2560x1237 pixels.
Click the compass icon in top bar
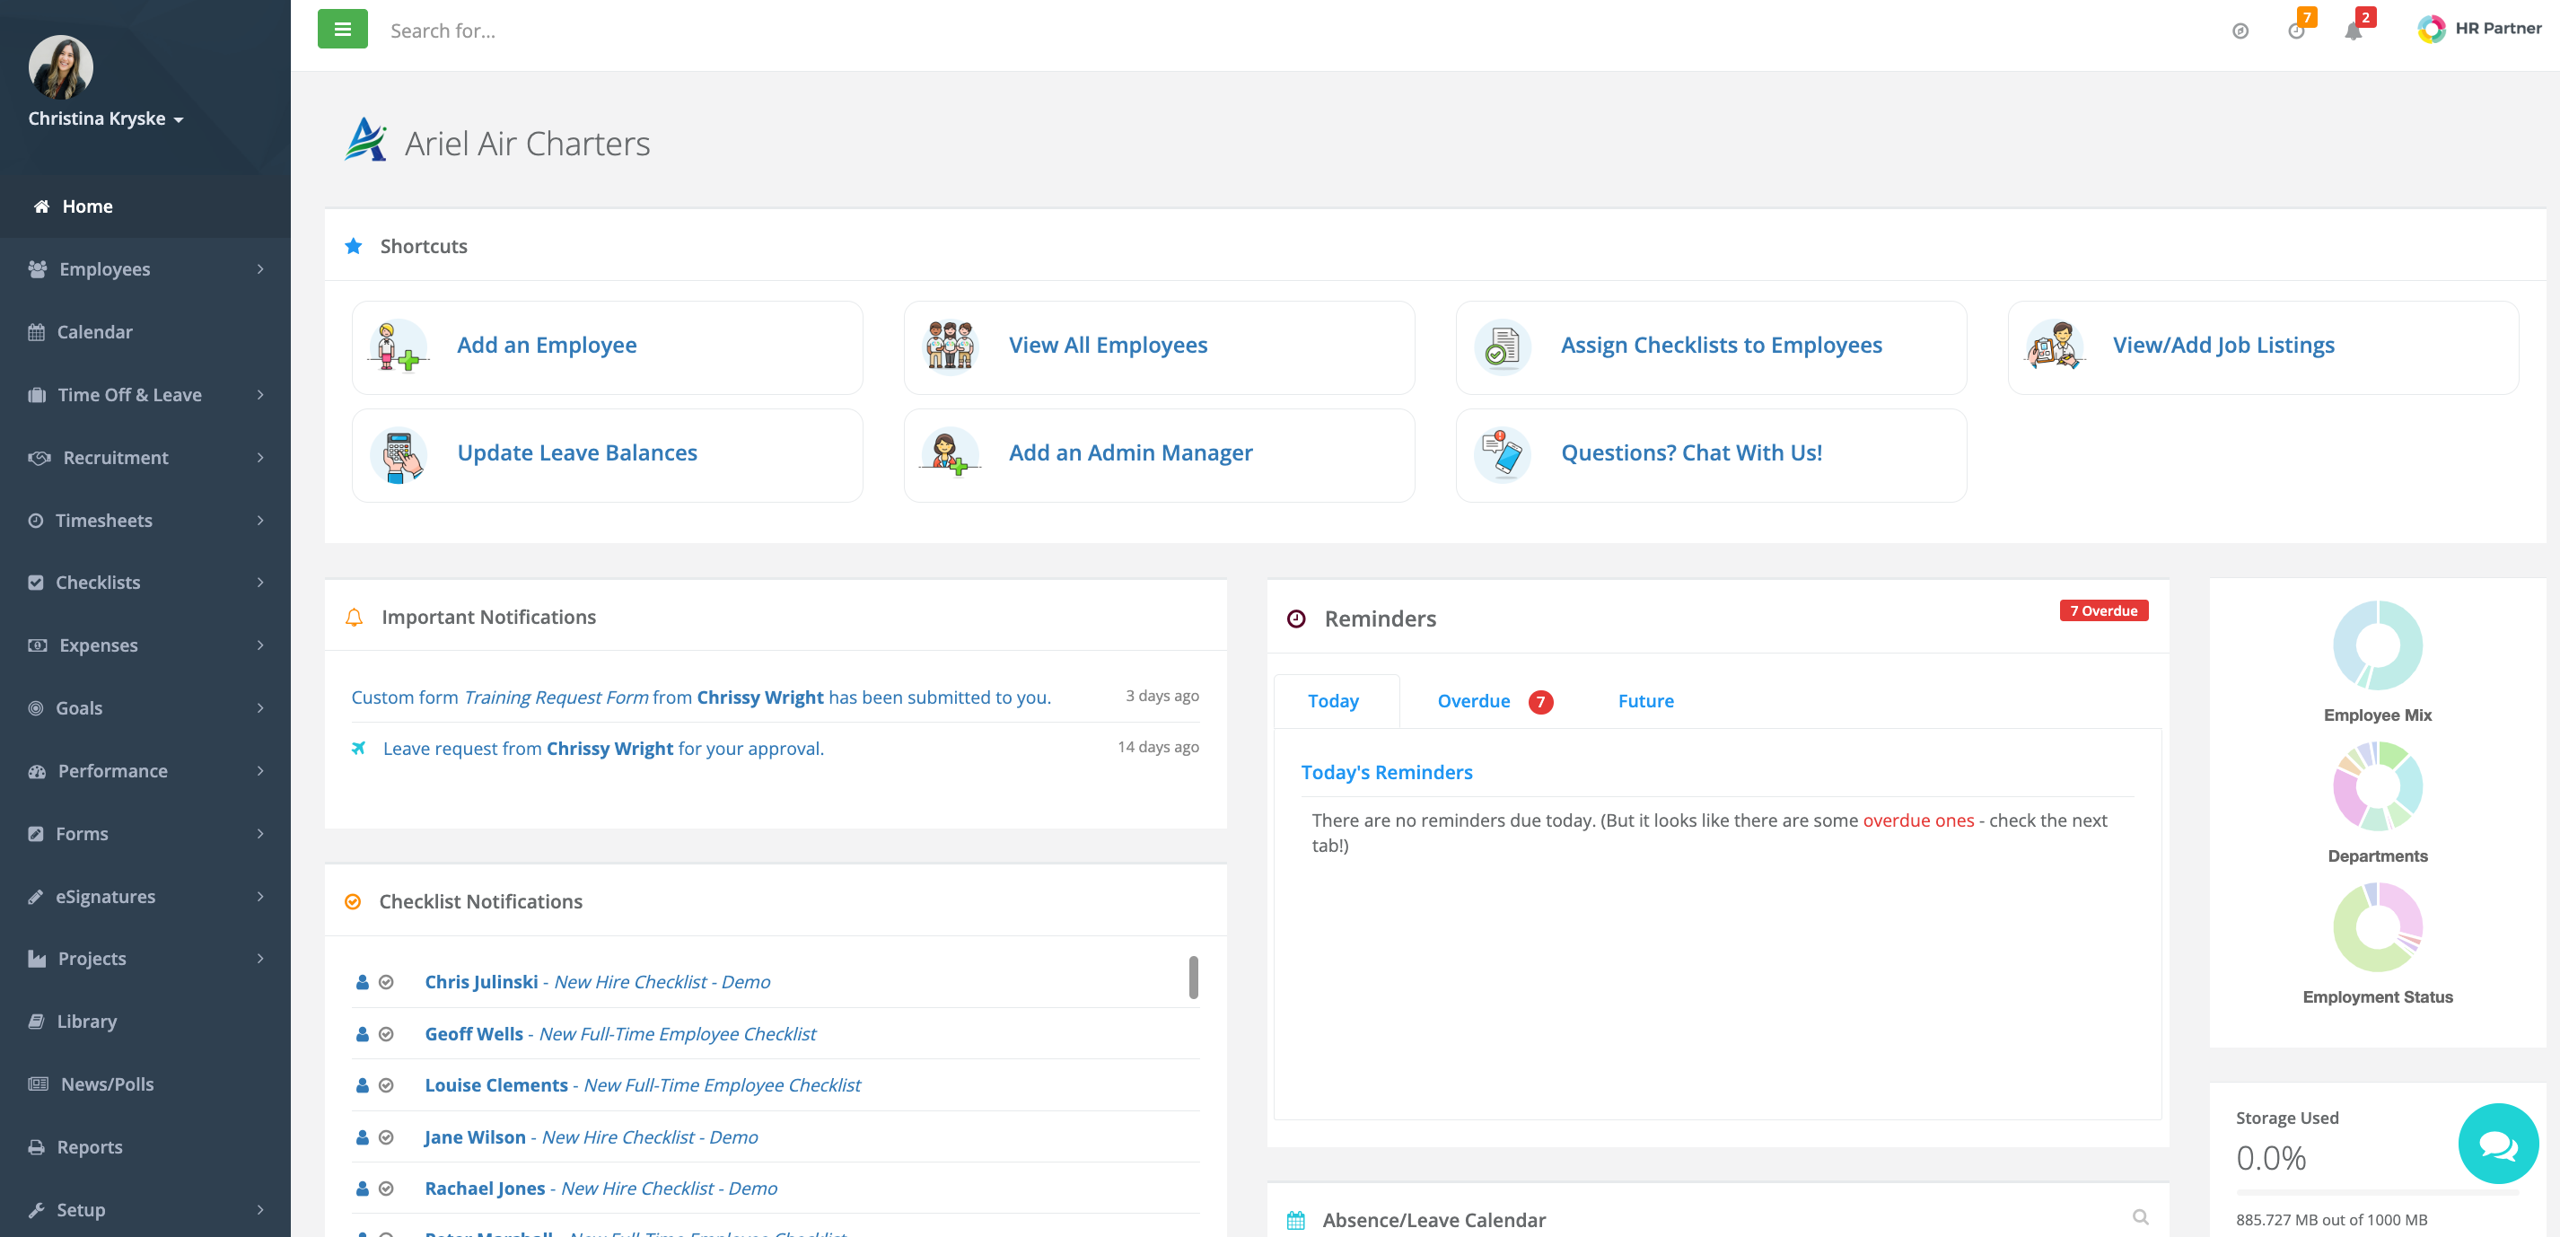pyautogui.click(x=2240, y=31)
